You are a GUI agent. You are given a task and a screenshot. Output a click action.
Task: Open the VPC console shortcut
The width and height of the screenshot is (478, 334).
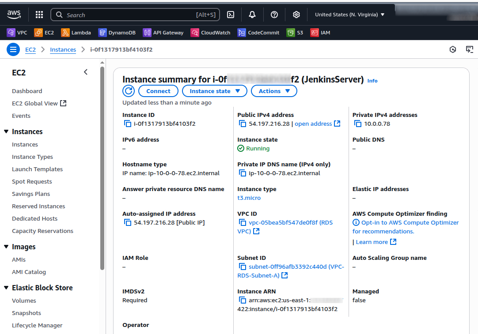pyautogui.click(x=16, y=32)
